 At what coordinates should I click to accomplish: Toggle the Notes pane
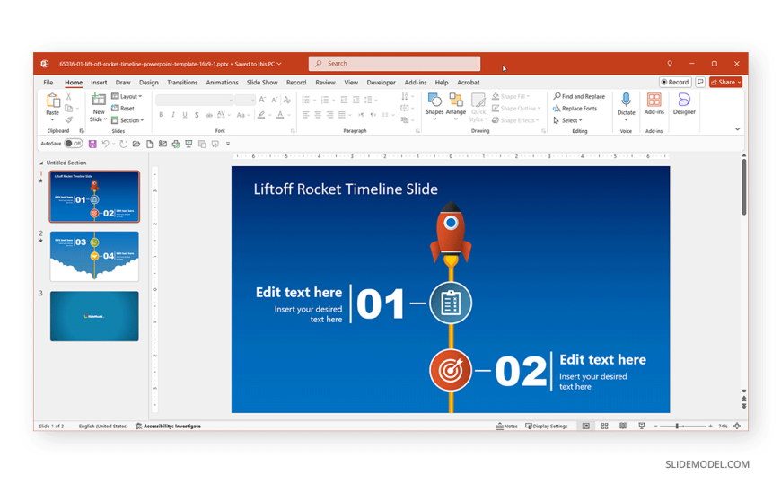507,427
